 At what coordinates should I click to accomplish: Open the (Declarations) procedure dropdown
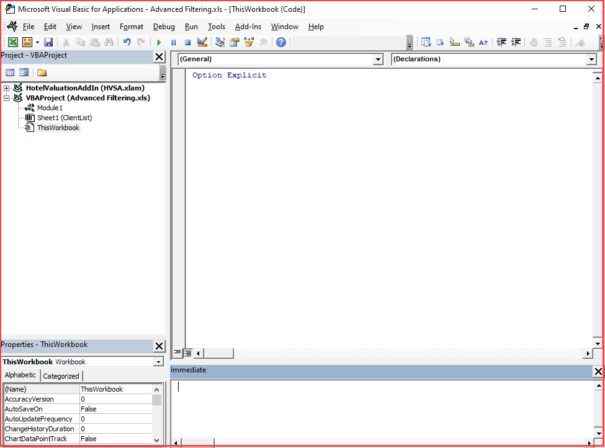pyautogui.click(x=592, y=59)
